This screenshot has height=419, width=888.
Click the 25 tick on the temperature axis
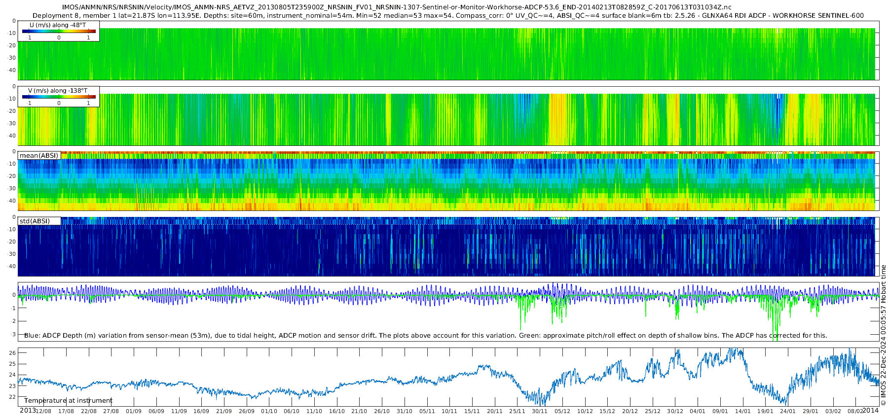pos(13,364)
